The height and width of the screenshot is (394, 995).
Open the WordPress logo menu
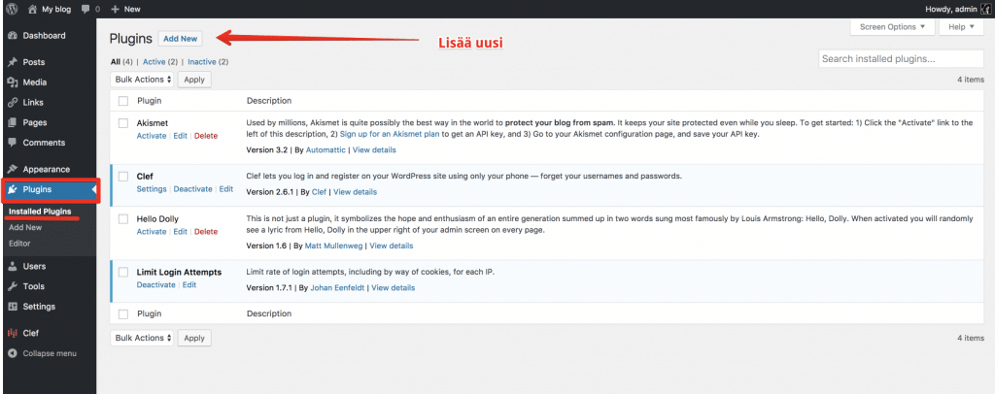(12, 9)
